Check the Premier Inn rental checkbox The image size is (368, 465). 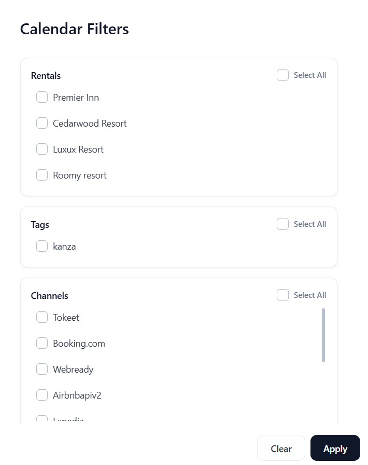pos(42,97)
